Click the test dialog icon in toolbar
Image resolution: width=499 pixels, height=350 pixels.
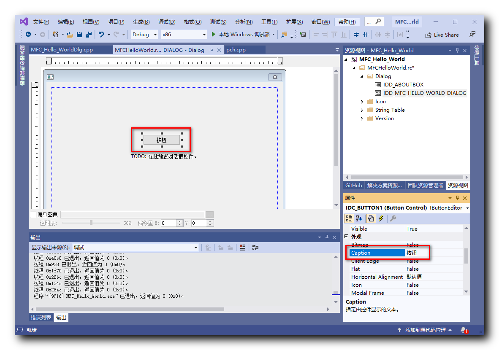[303, 34]
